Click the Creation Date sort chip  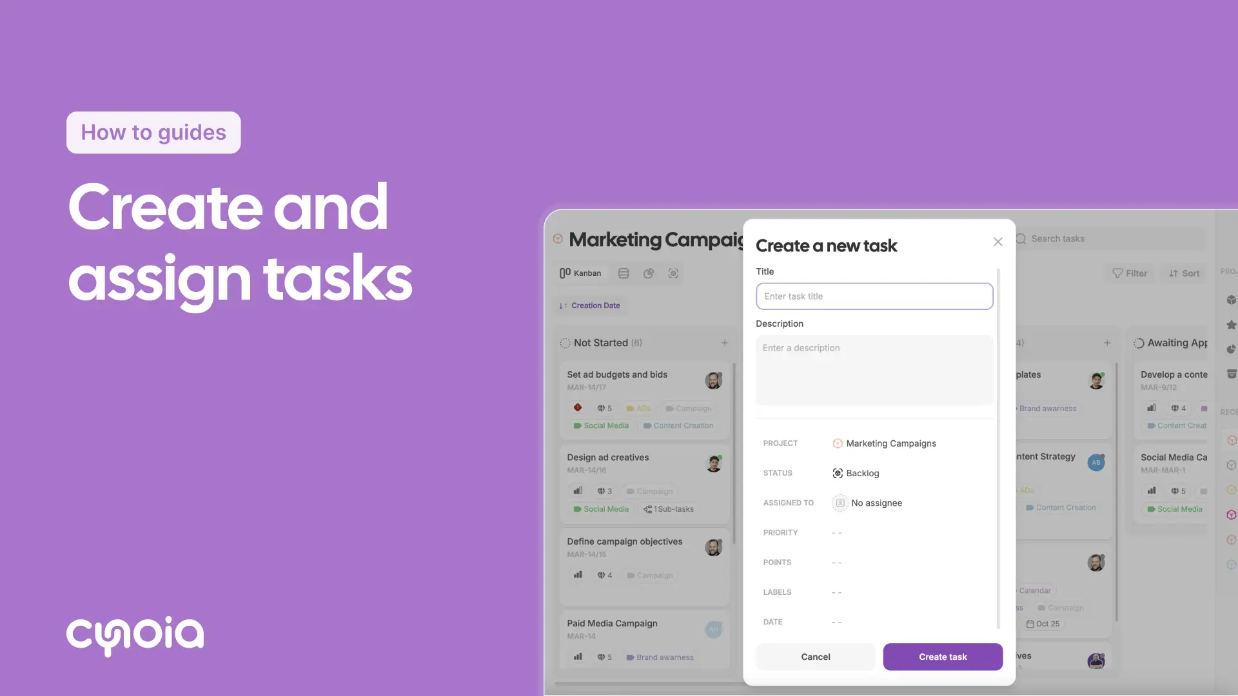(590, 305)
